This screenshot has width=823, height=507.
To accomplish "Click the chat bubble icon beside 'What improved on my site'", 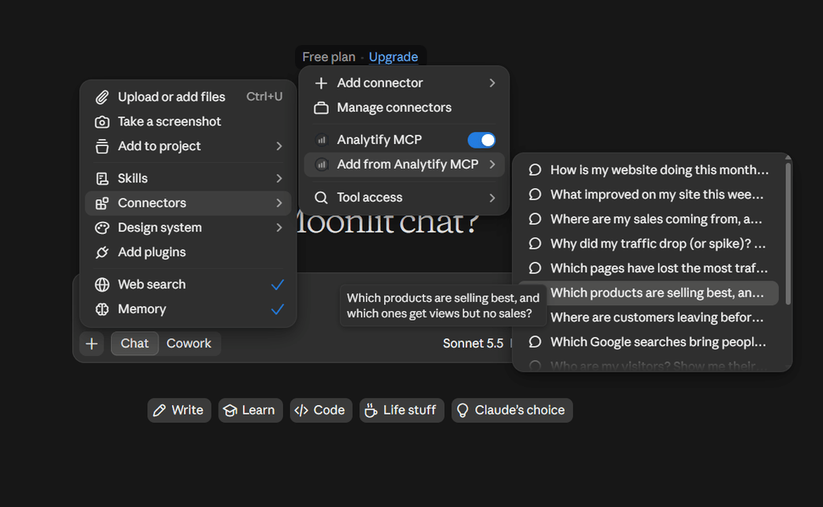I will point(534,194).
